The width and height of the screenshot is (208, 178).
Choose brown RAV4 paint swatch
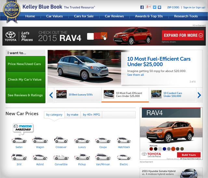click(182, 149)
